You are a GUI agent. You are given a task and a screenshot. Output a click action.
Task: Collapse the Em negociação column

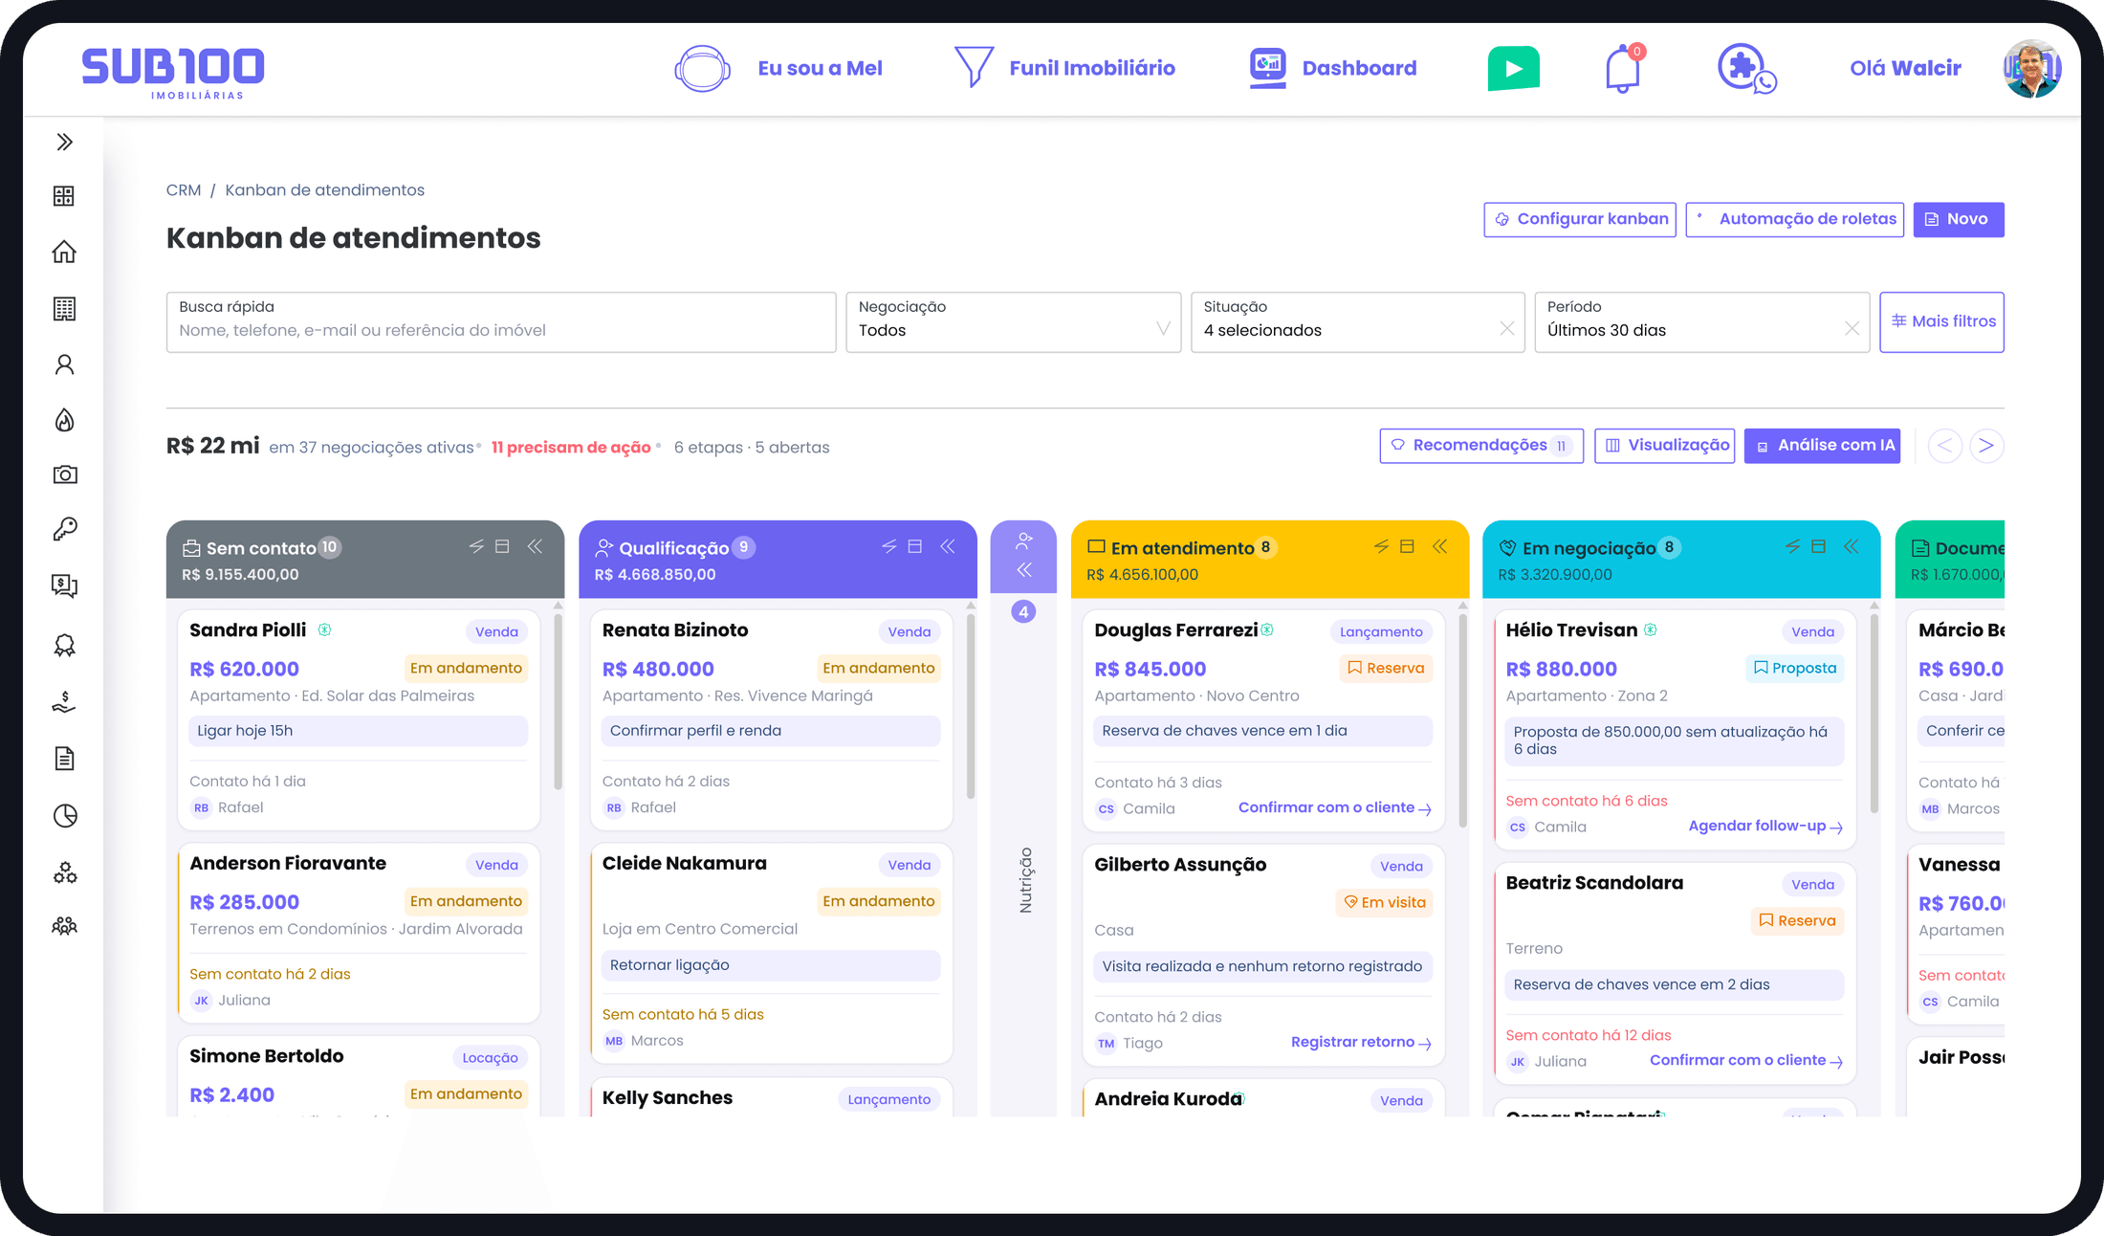(1852, 546)
